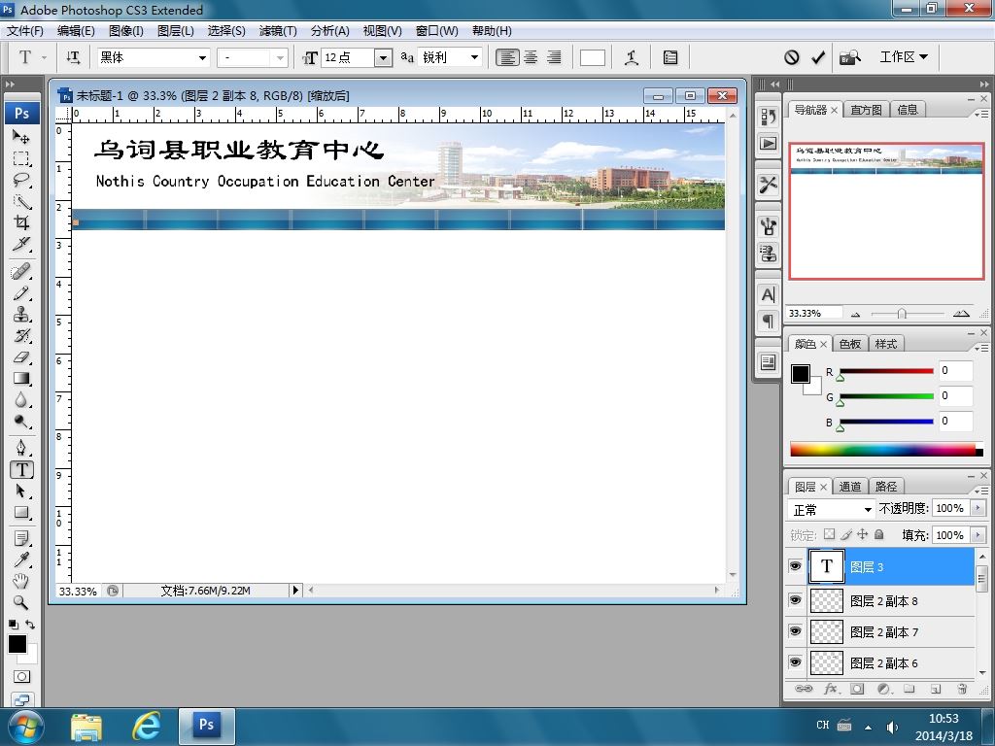Select the Hand tool

[x=21, y=581]
